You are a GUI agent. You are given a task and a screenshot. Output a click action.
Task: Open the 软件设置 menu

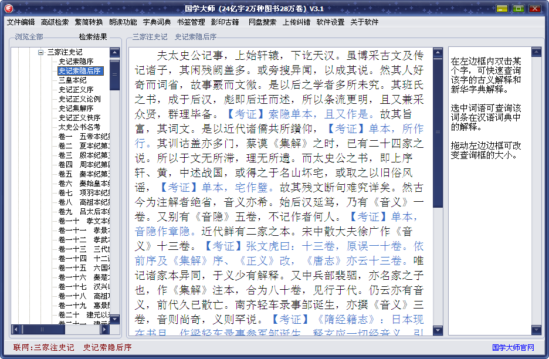click(x=331, y=22)
